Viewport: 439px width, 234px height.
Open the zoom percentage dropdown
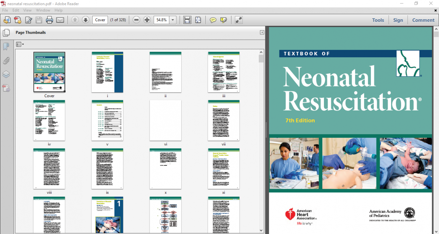coord(173,20)
